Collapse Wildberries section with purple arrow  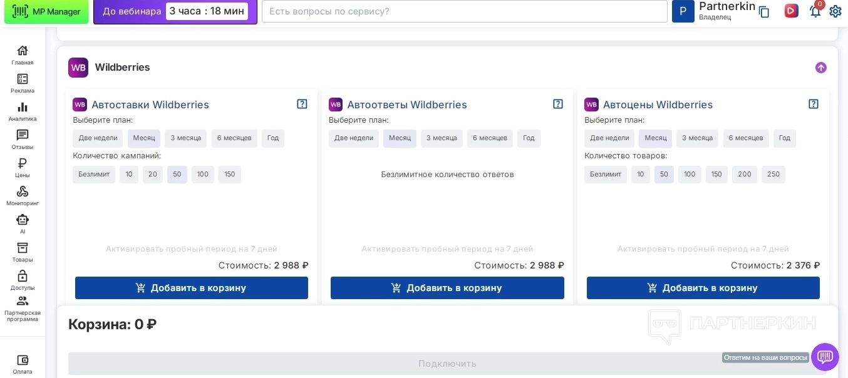coord(821,68)
